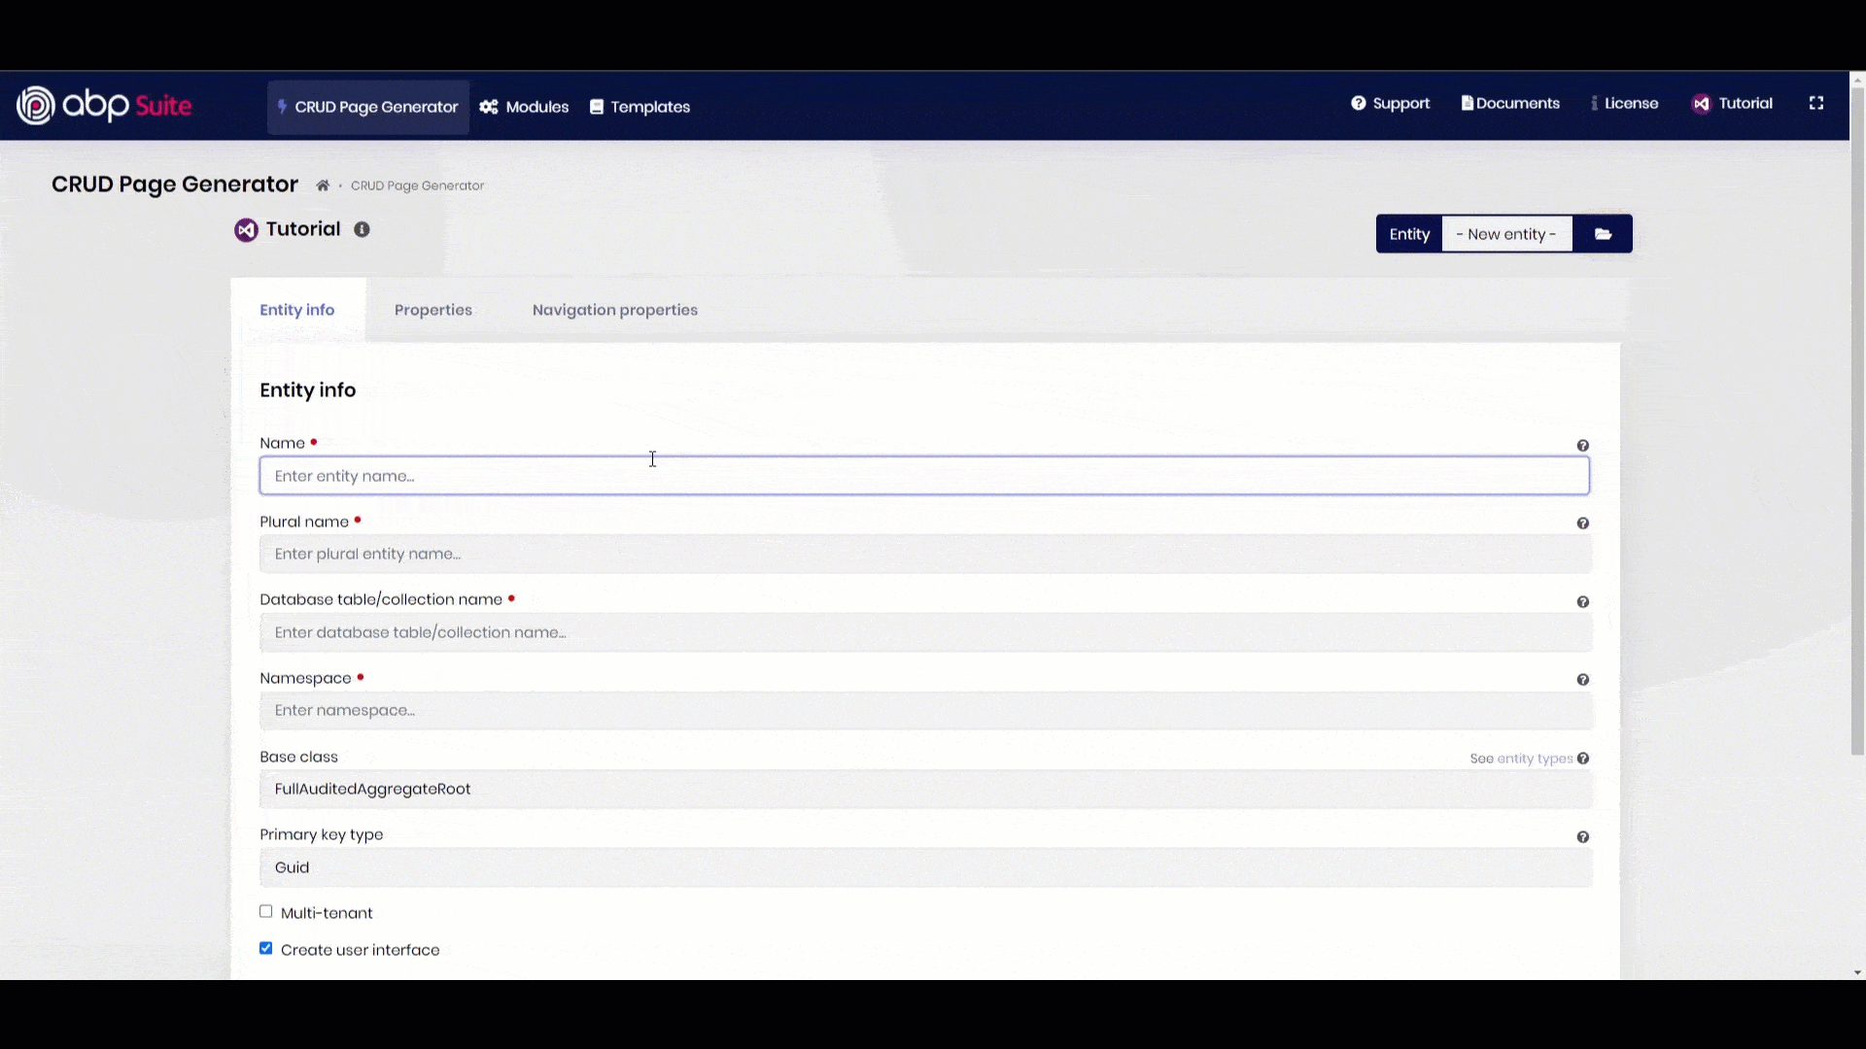Open the Modules menu

[525, 107]
